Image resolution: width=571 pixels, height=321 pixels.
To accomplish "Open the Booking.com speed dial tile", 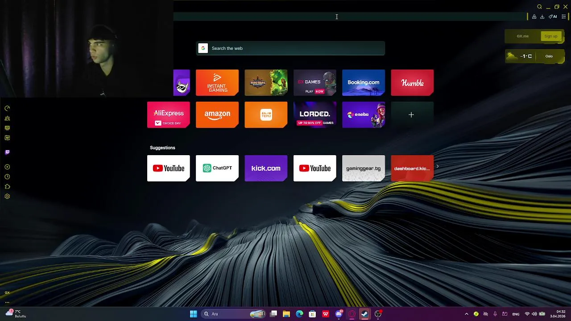I will (363, 82).
